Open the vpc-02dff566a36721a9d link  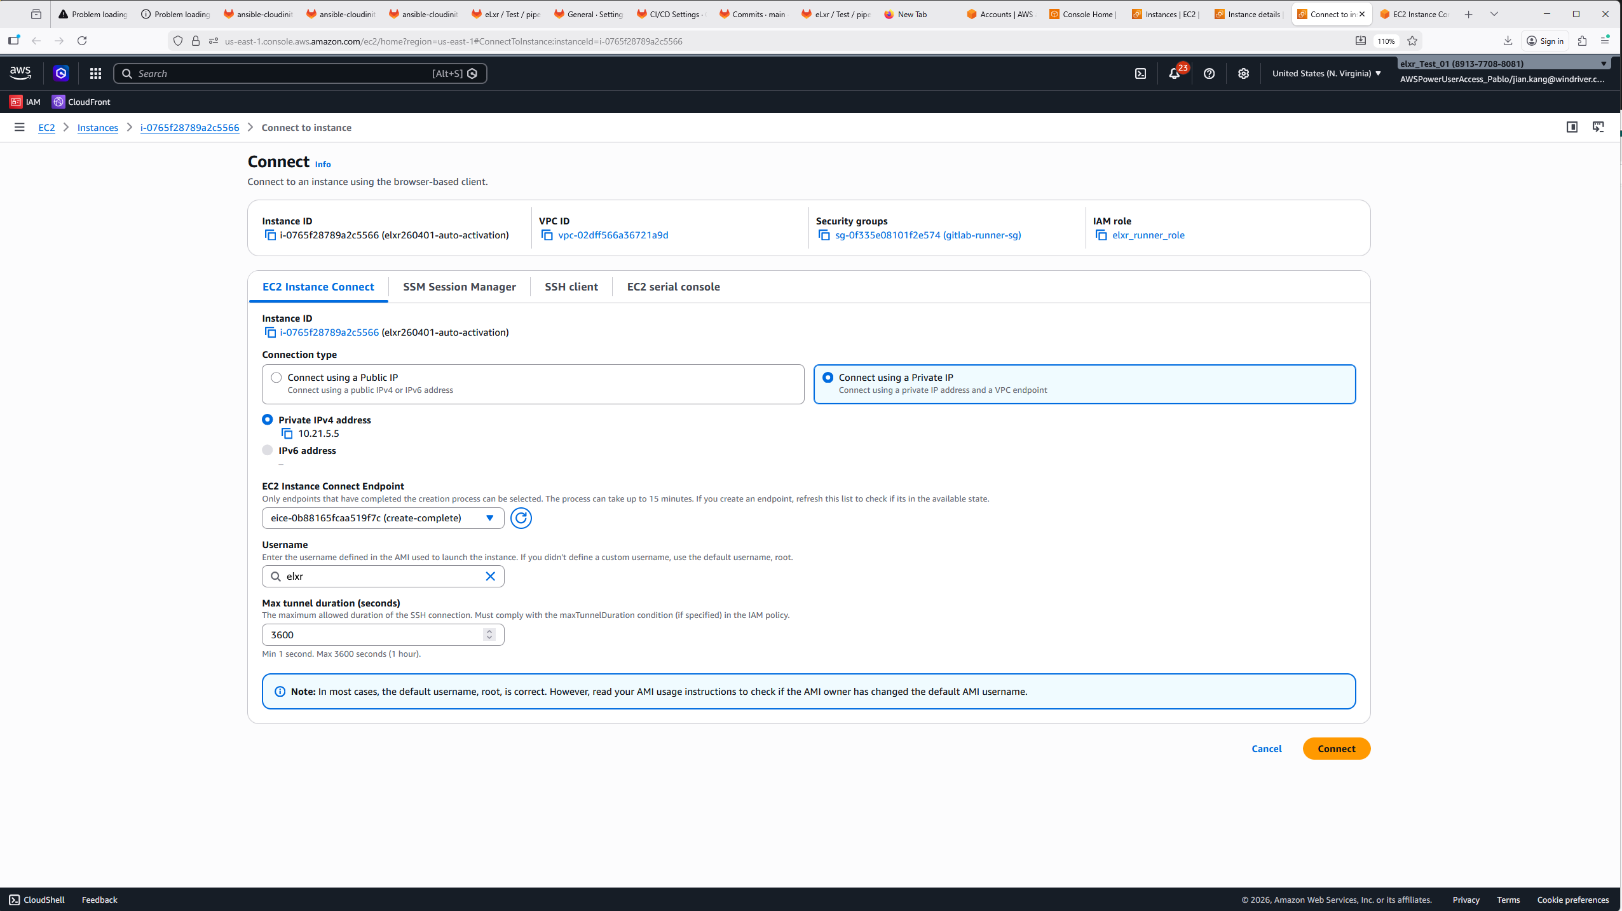[613, 235]
